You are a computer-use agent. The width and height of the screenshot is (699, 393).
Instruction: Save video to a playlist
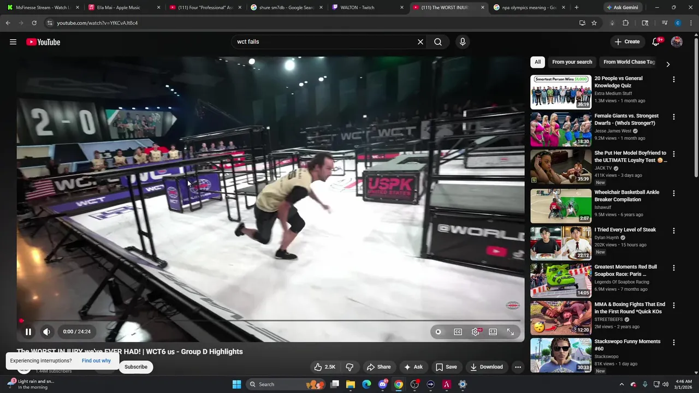(446, 367)
